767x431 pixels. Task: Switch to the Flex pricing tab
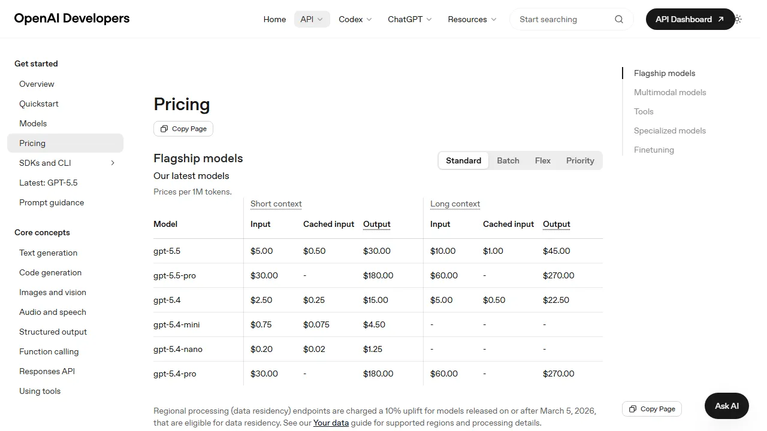point(543,160)
